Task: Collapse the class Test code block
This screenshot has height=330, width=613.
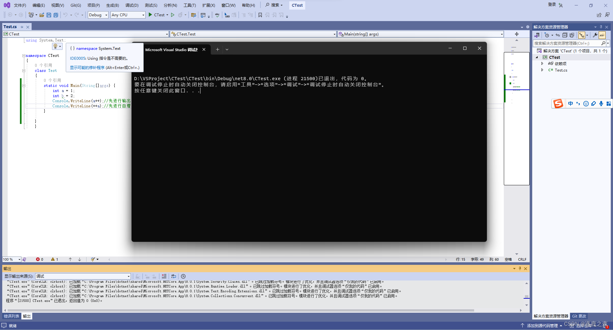Action: 24,71
